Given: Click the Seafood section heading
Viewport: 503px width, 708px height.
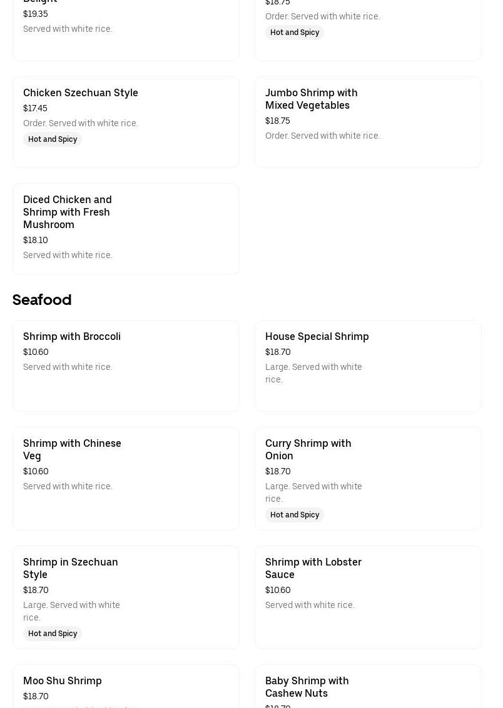Looking at the screenshot, I should coord(42,300).
